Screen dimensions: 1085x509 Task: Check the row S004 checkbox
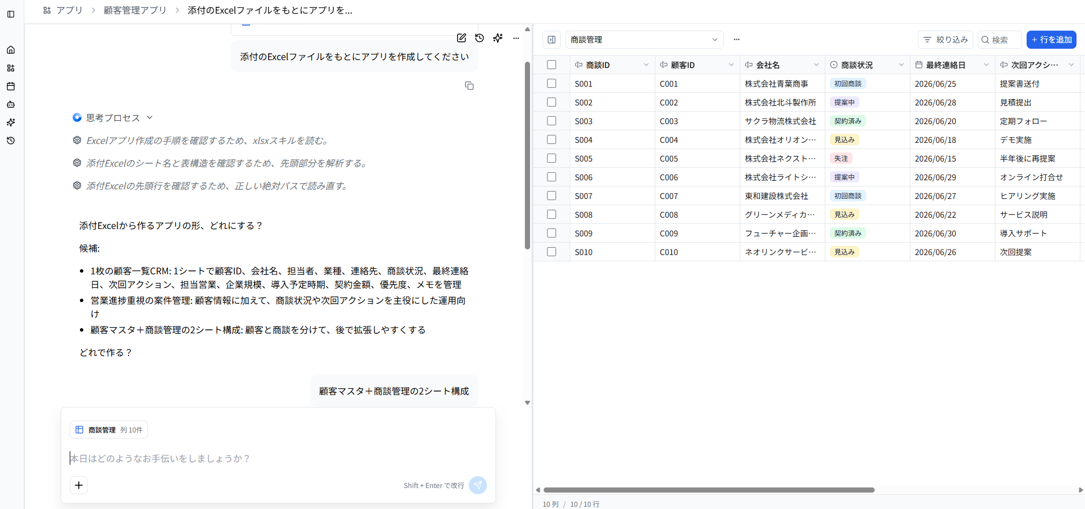tap(552, 139)
